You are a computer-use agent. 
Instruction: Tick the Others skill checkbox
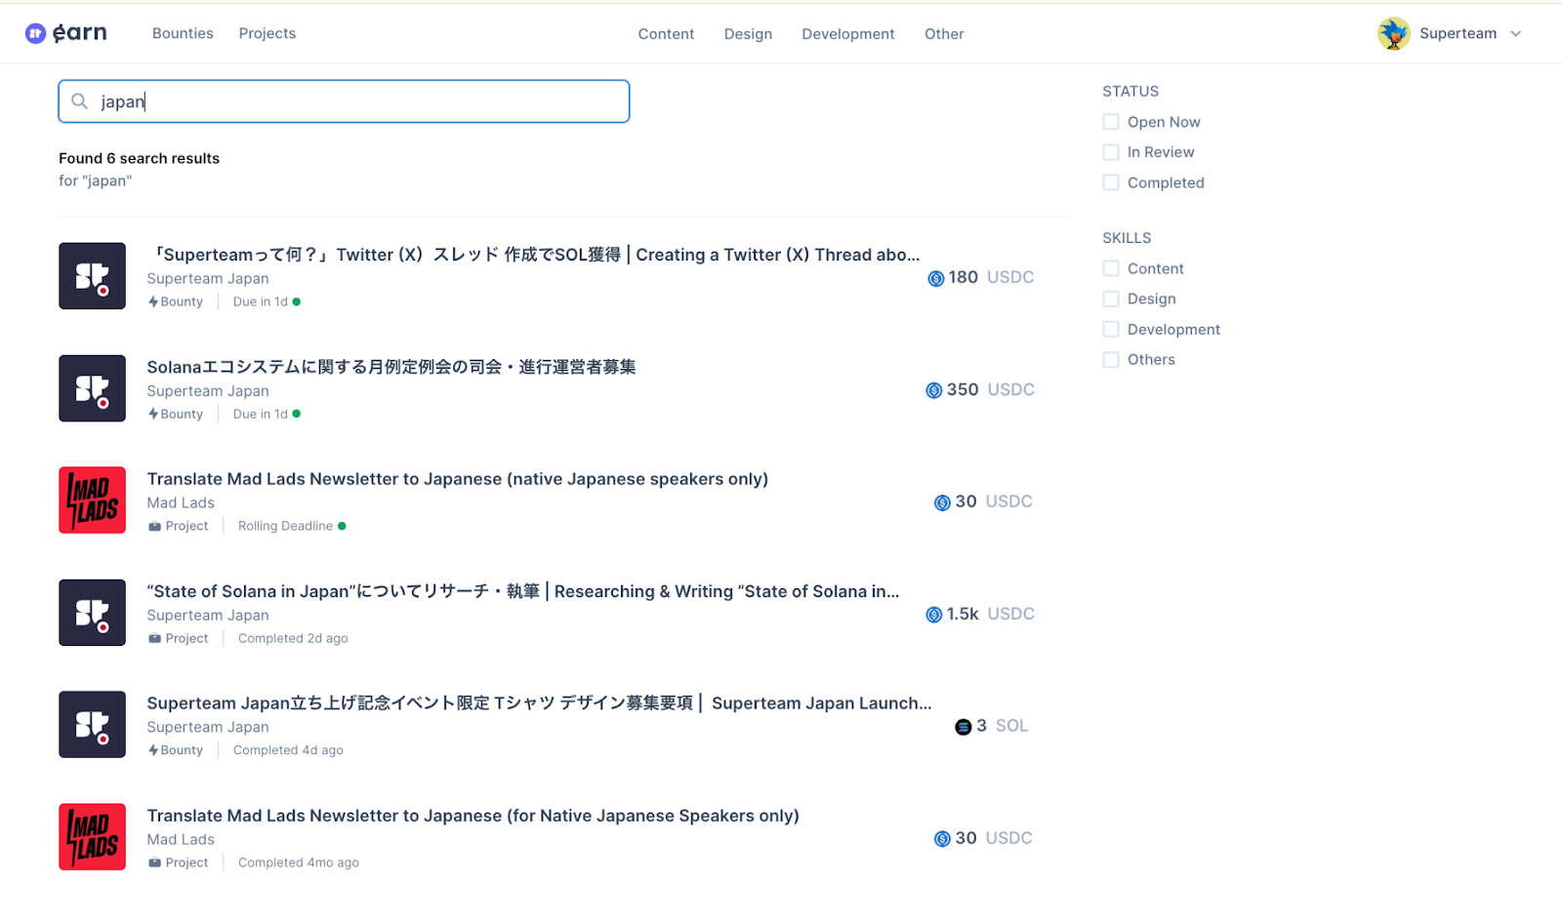click(x=1111, y=359)
